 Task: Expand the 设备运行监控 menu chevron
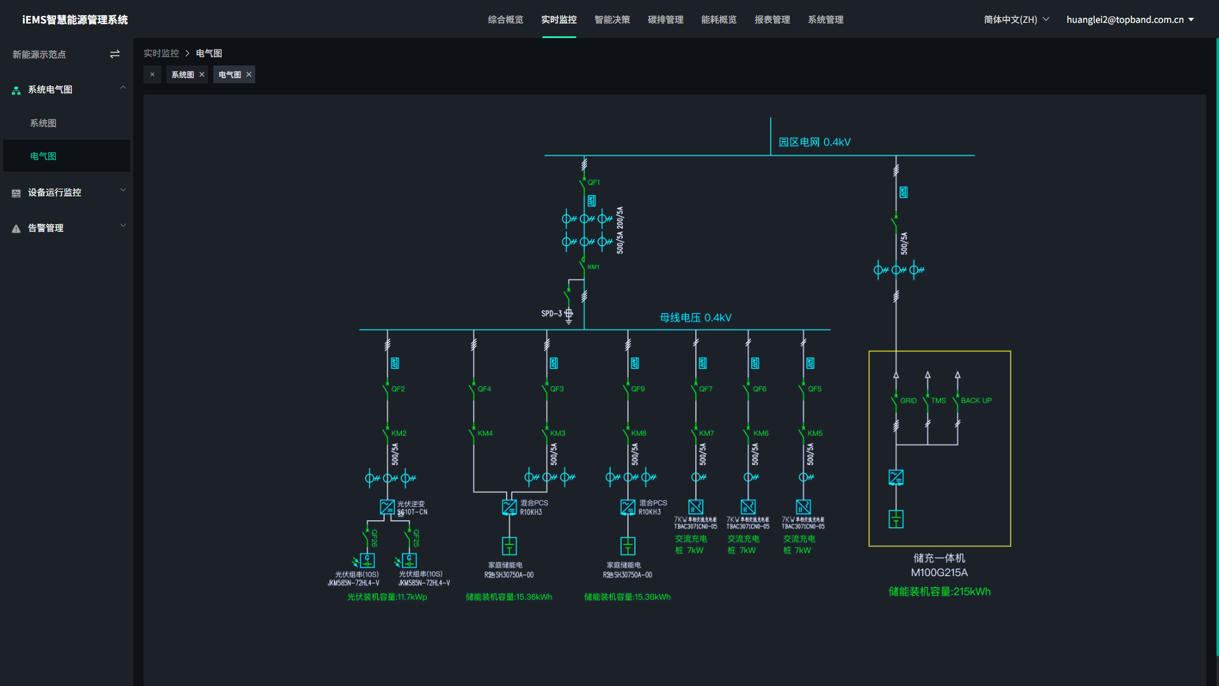pos(123,190)
